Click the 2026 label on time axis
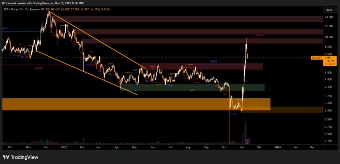Viewport: 340px width, 164px height. (277, 146)
